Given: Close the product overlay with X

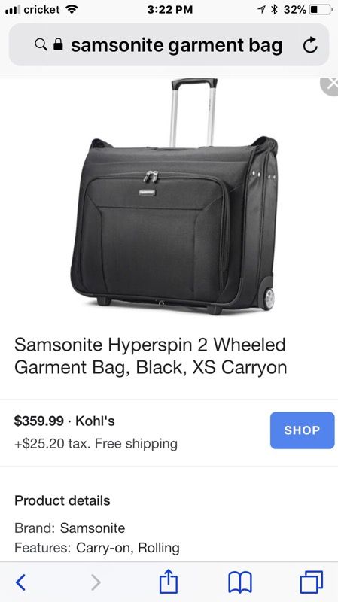Looking at the screenshot, I should (x=330, y=85).
